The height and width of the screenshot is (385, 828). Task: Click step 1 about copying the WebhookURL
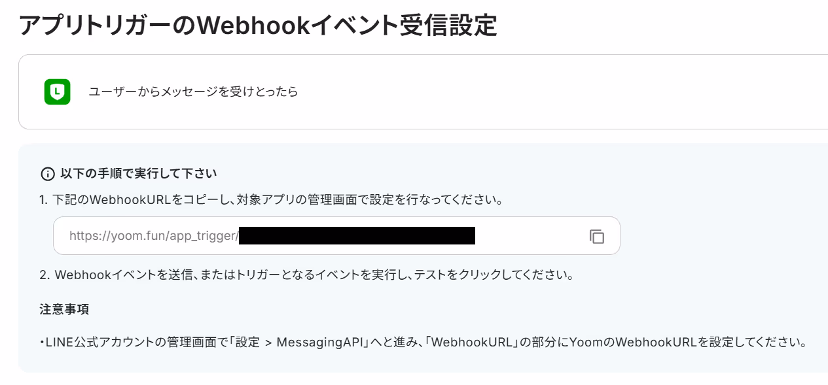click(x=271, y=200)
